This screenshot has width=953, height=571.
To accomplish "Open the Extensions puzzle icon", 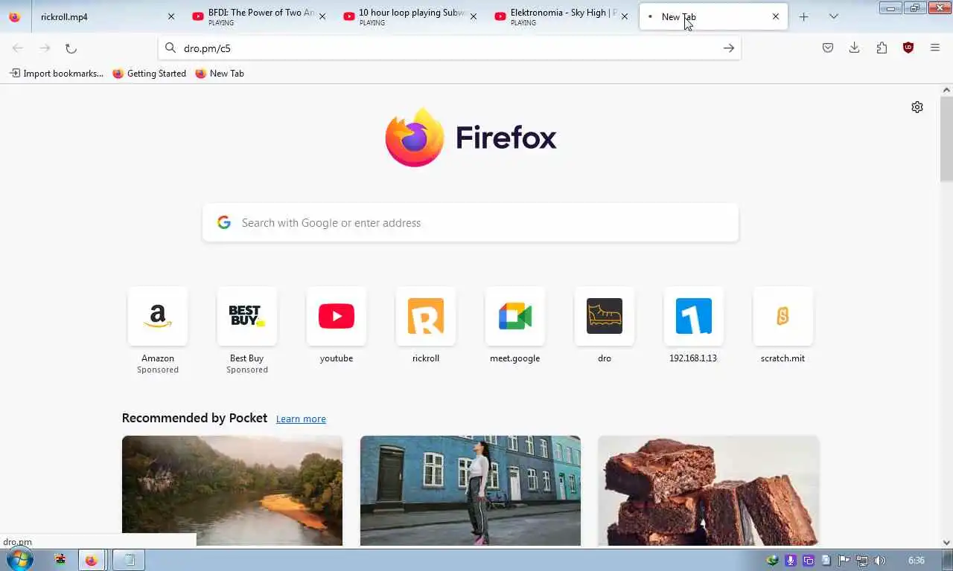I will pos(882,48).
